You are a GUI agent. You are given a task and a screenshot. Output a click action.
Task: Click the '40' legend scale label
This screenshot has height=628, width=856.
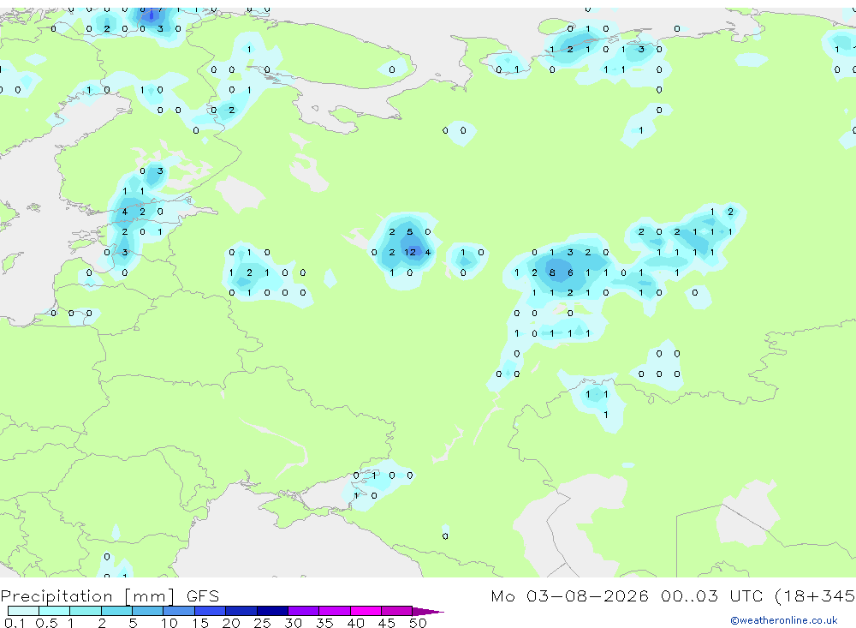(355, 623)
